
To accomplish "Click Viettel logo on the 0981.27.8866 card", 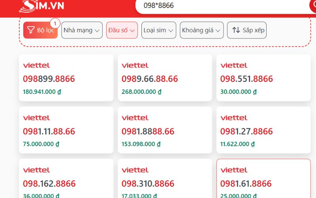I will tap(234, 118).
